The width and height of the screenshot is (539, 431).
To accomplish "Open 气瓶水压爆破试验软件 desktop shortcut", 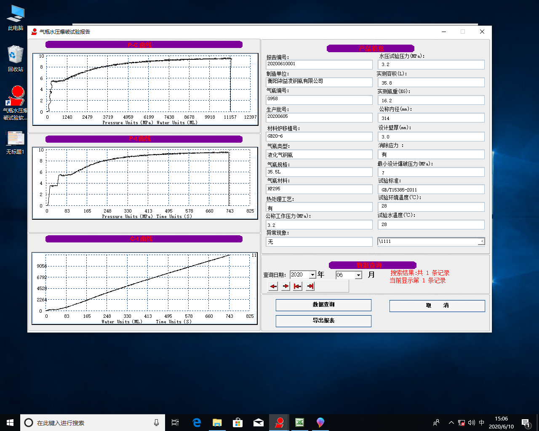I will 16,103.
